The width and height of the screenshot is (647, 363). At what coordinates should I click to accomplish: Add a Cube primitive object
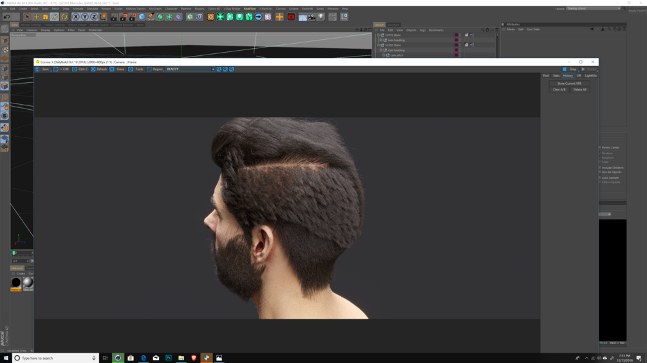coord(142,17)
